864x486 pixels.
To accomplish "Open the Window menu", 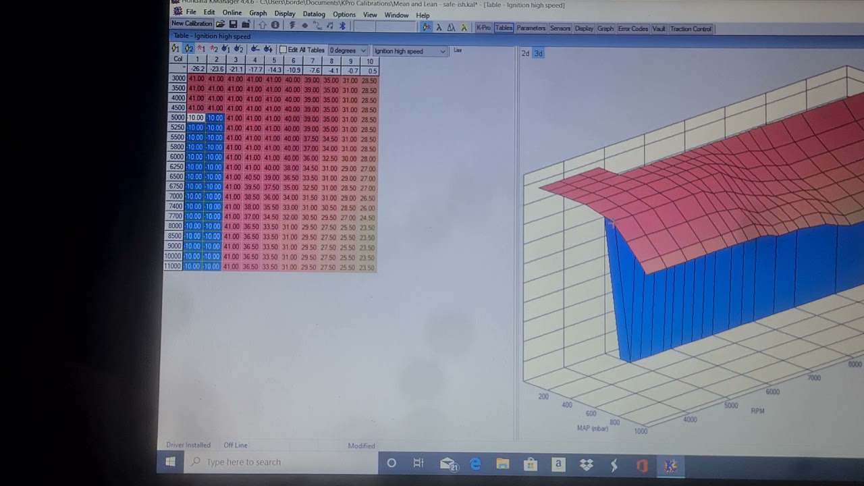I will point(396,15).
